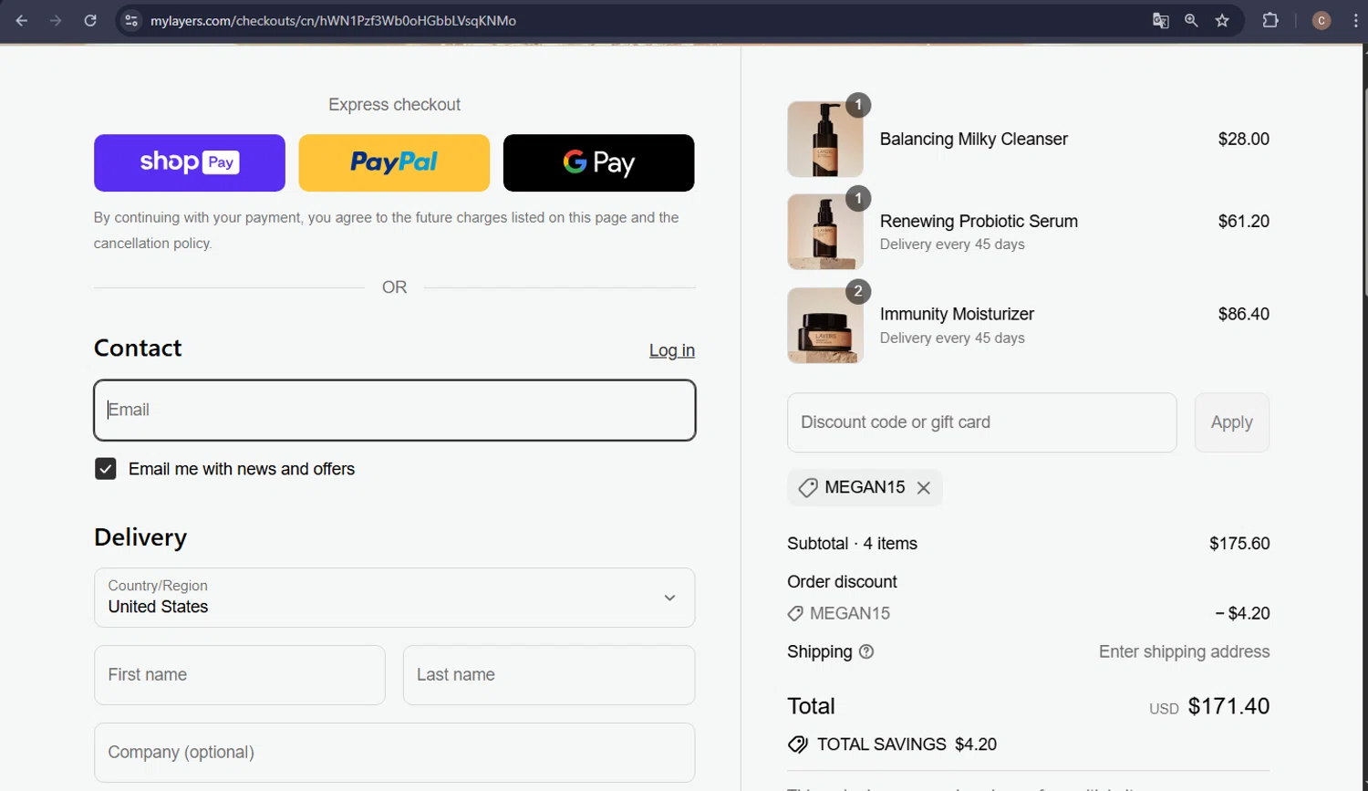Remove the MEGAN15 discount code

pyautogui.click(x=924, y=488)
